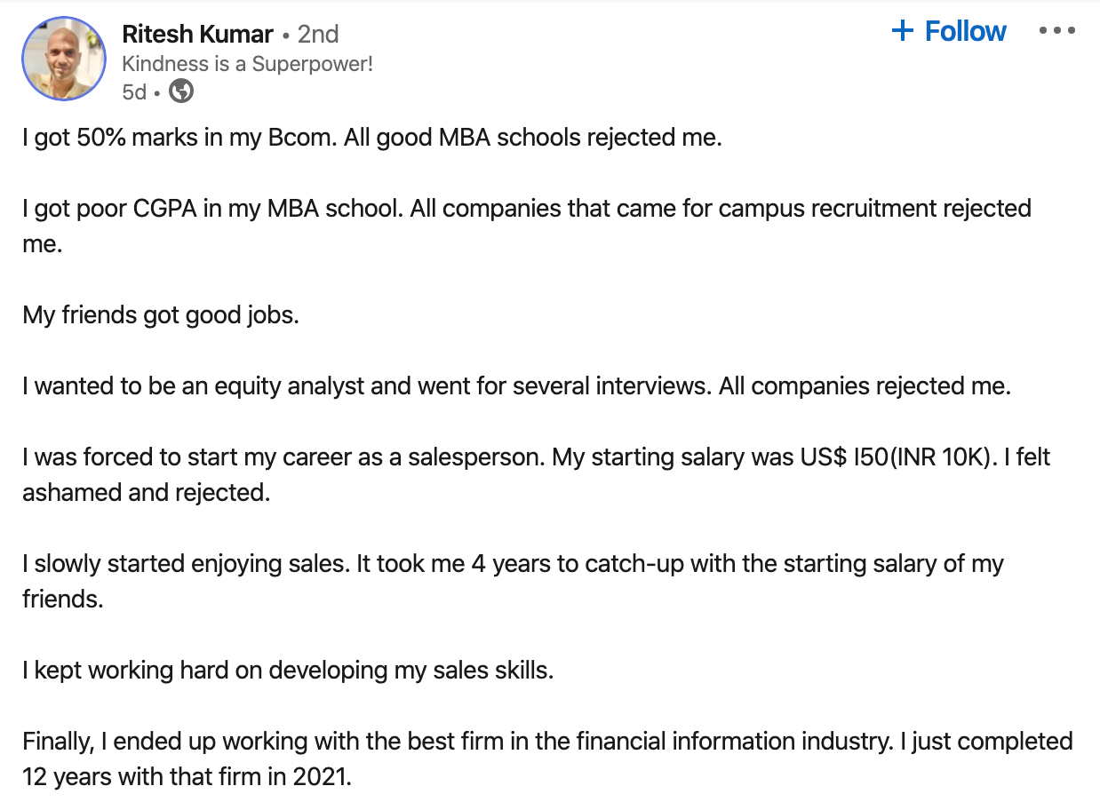Click the "12 years with that firm" line
The height and width of the screenshot is (810, 1100).
pos(187,777)
